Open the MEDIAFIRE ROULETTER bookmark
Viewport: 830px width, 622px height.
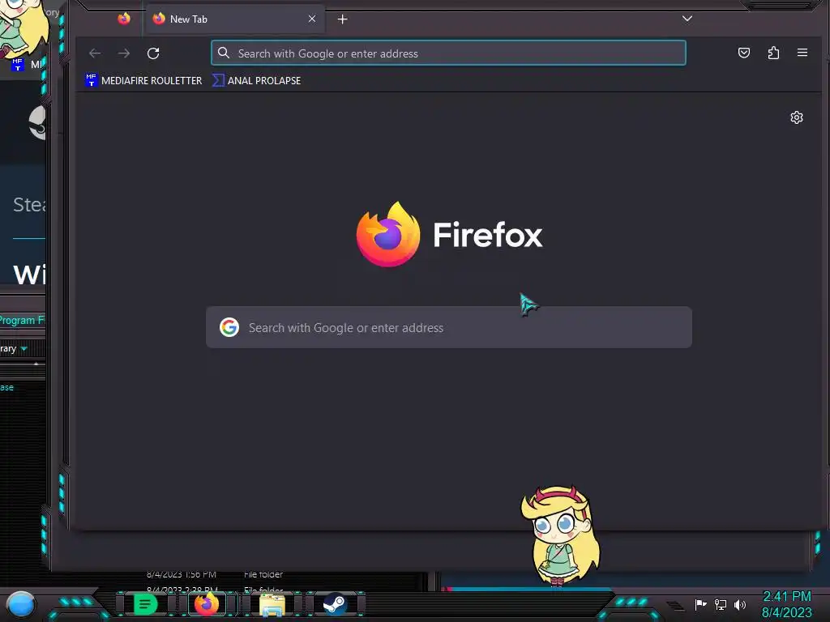pyautogui.click(x=144, y=80)
